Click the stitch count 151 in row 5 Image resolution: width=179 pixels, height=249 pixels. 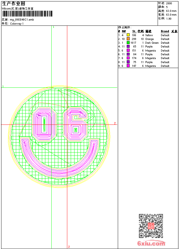pos(134,50)
